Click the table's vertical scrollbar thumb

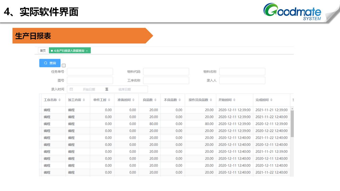tap(292, 123)
